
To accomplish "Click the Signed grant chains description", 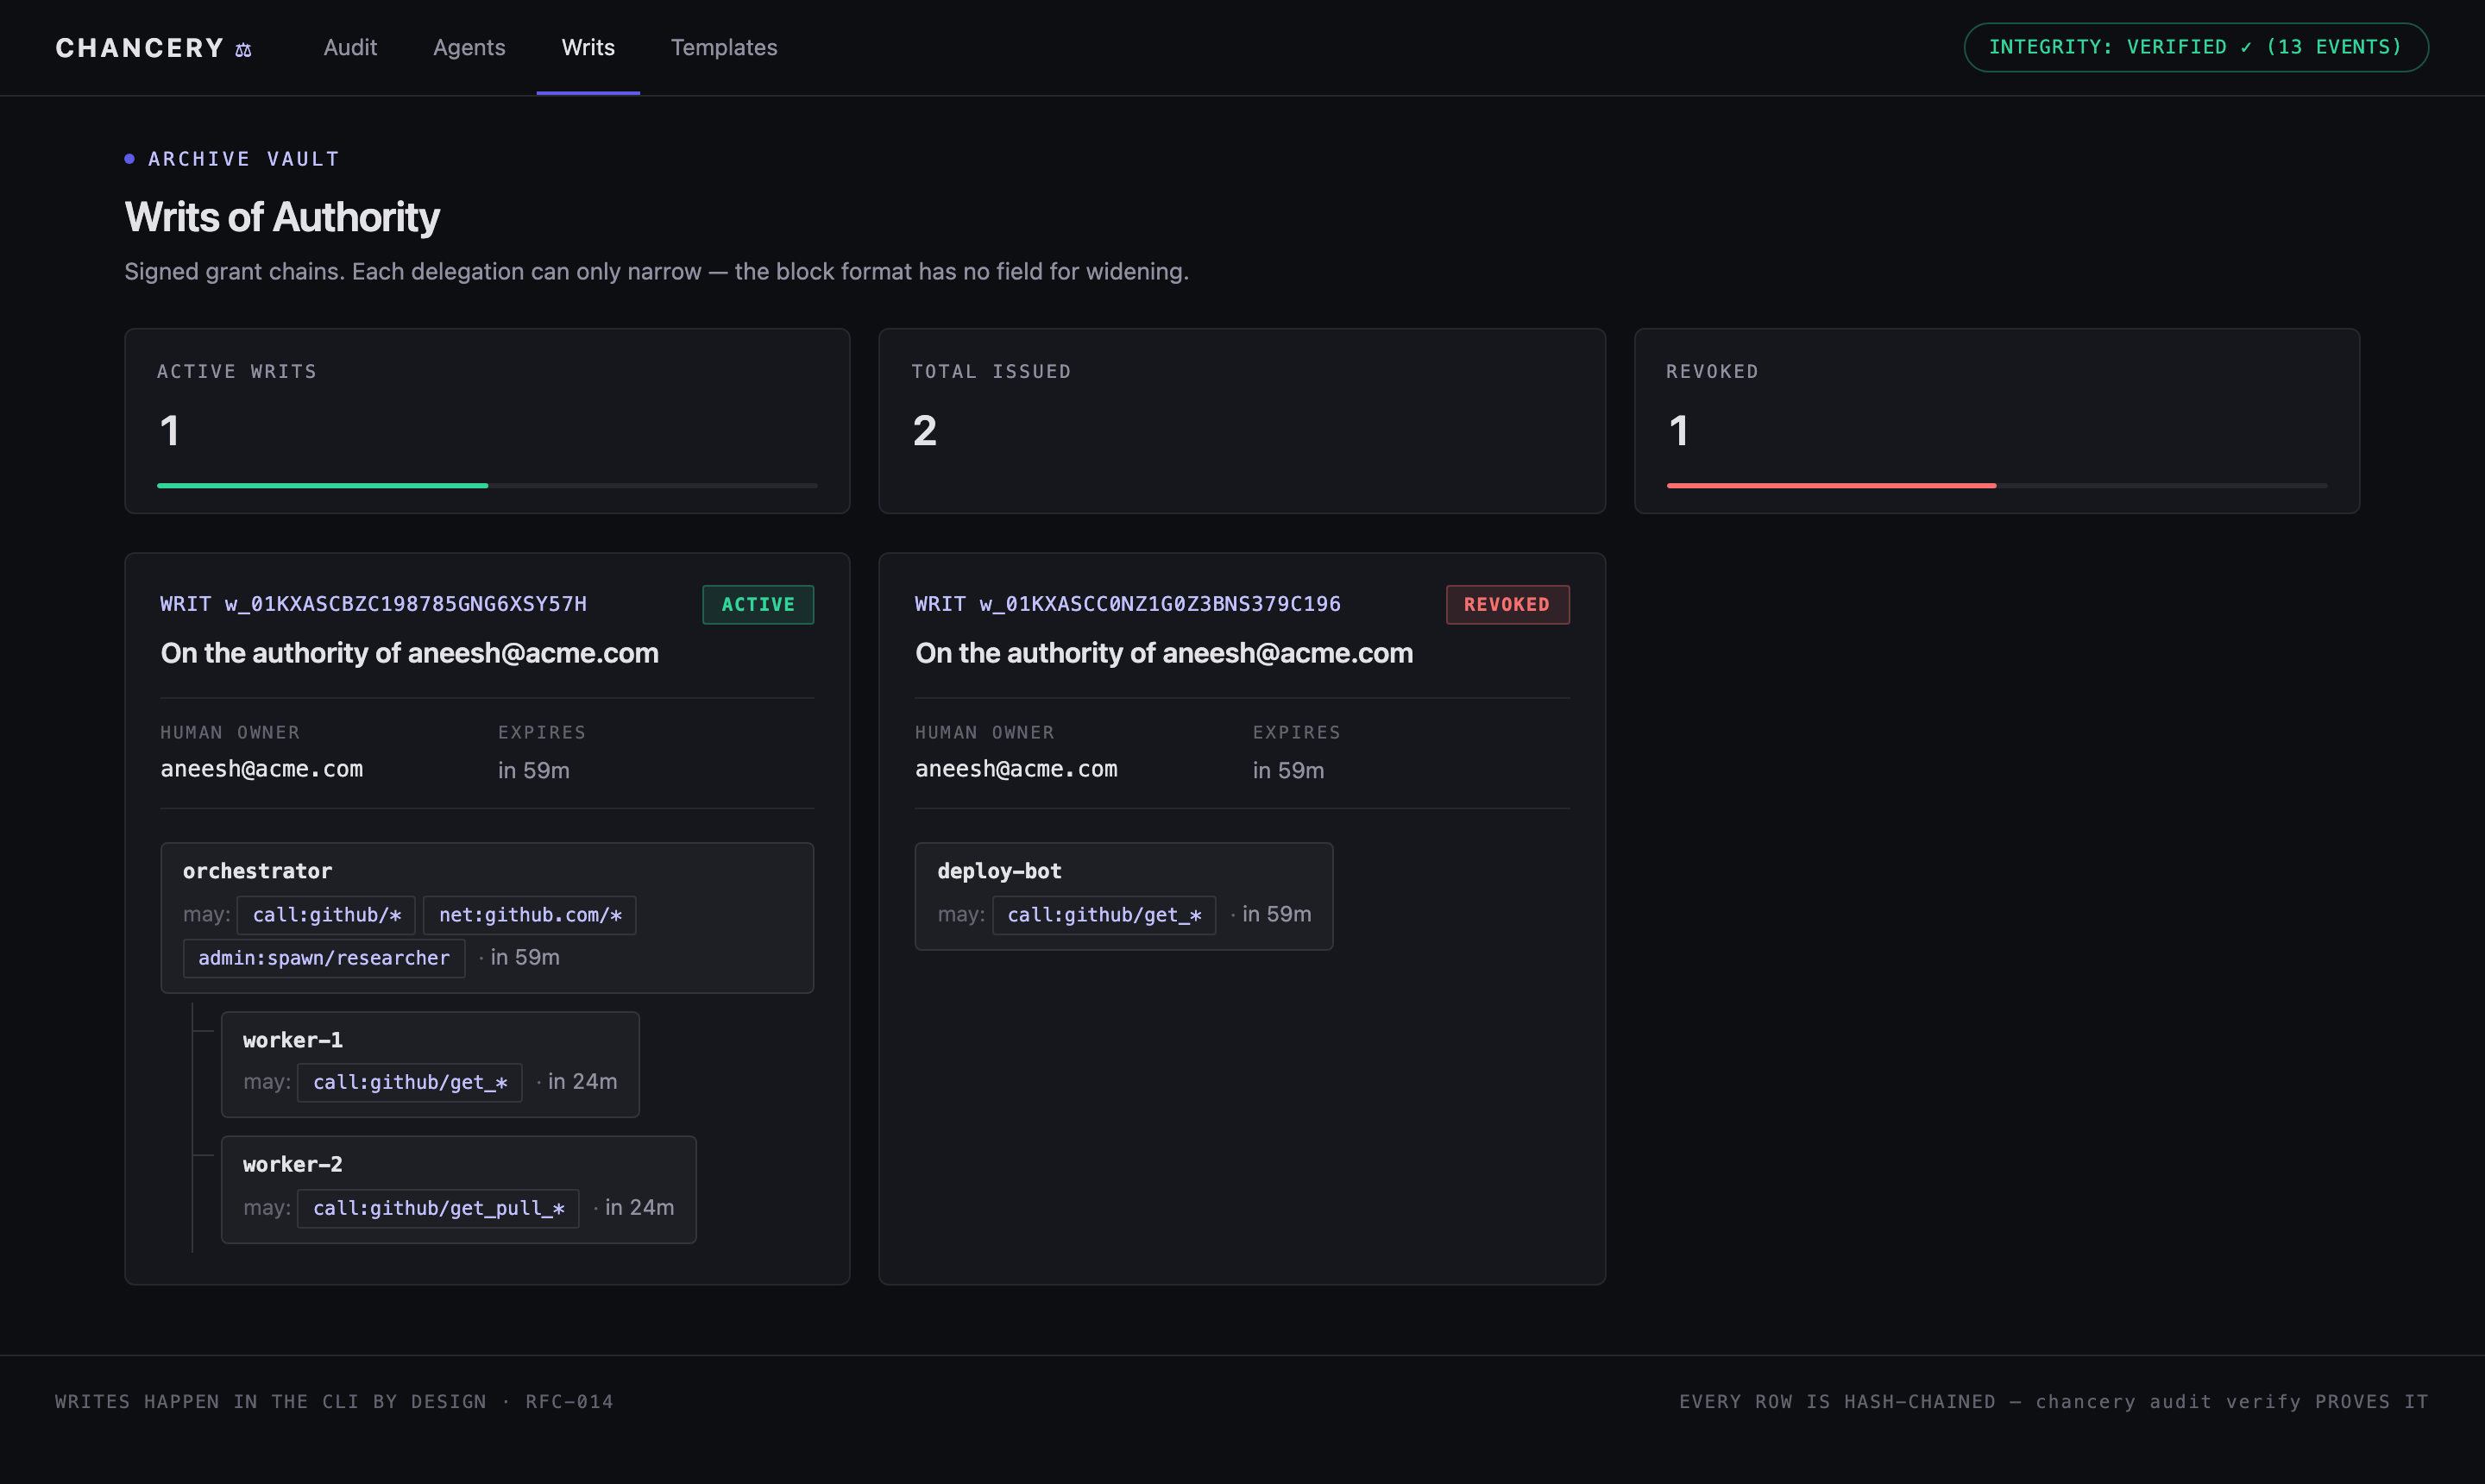I will [x=656, y=272].
